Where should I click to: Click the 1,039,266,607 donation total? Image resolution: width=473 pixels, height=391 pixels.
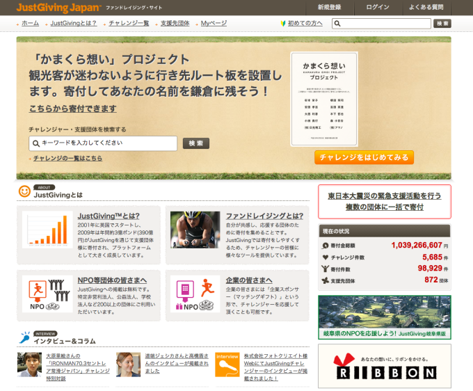point(417,245)
